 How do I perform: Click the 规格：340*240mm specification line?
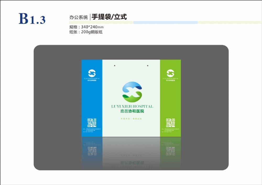[86, 27]
